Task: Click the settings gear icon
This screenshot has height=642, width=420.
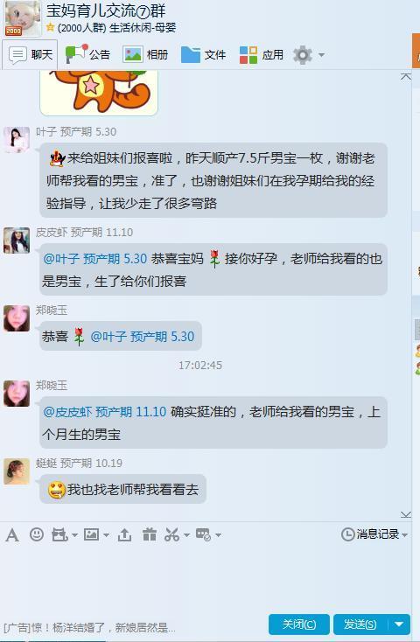Action: click(x=303, y=54)
